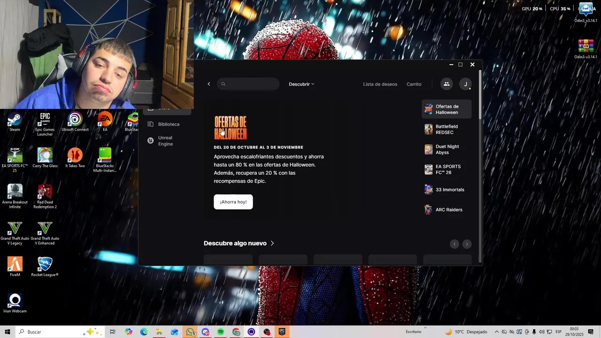This screenshot has height=338, width=601.
Task: Toggle the microphone tray icon
Action: [534, 332]
